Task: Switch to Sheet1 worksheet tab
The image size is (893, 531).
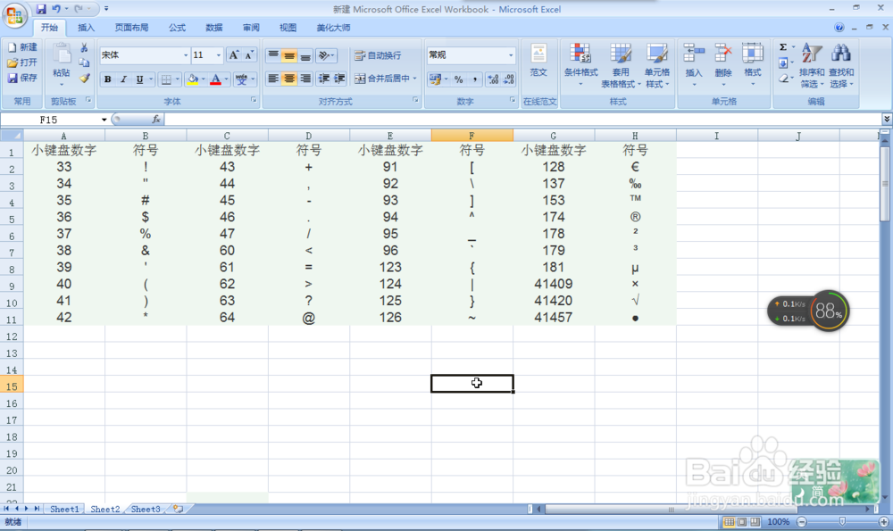Action: coord(64,510)
